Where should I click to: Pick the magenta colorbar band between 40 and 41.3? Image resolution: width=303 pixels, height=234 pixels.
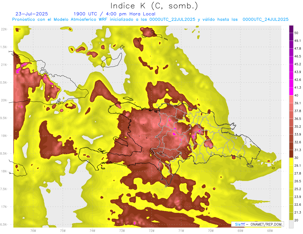pos(291,91)
